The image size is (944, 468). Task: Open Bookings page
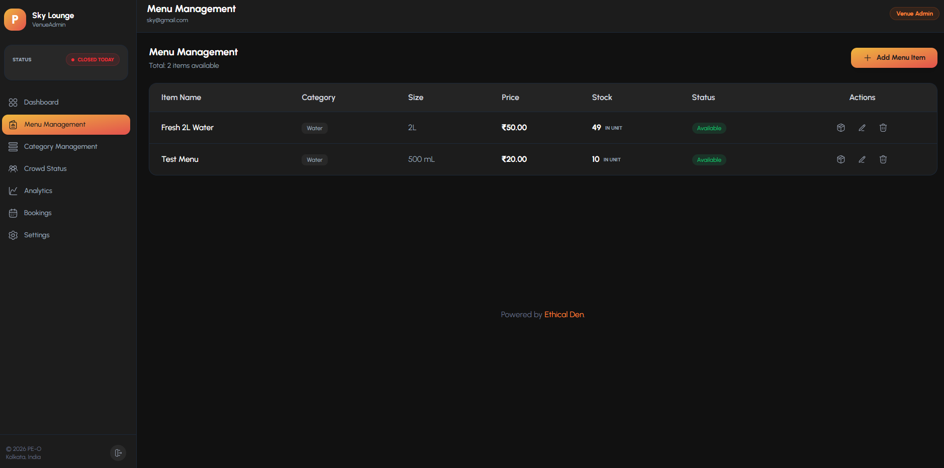[x=66, y=213]
